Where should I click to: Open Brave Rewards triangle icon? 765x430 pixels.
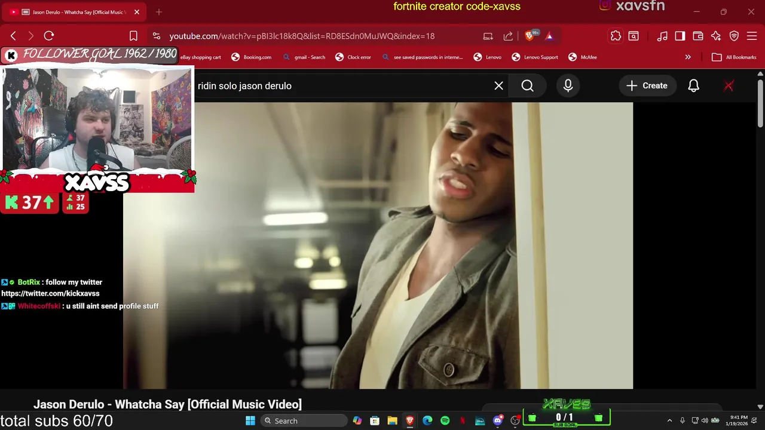tap(549, 36)
